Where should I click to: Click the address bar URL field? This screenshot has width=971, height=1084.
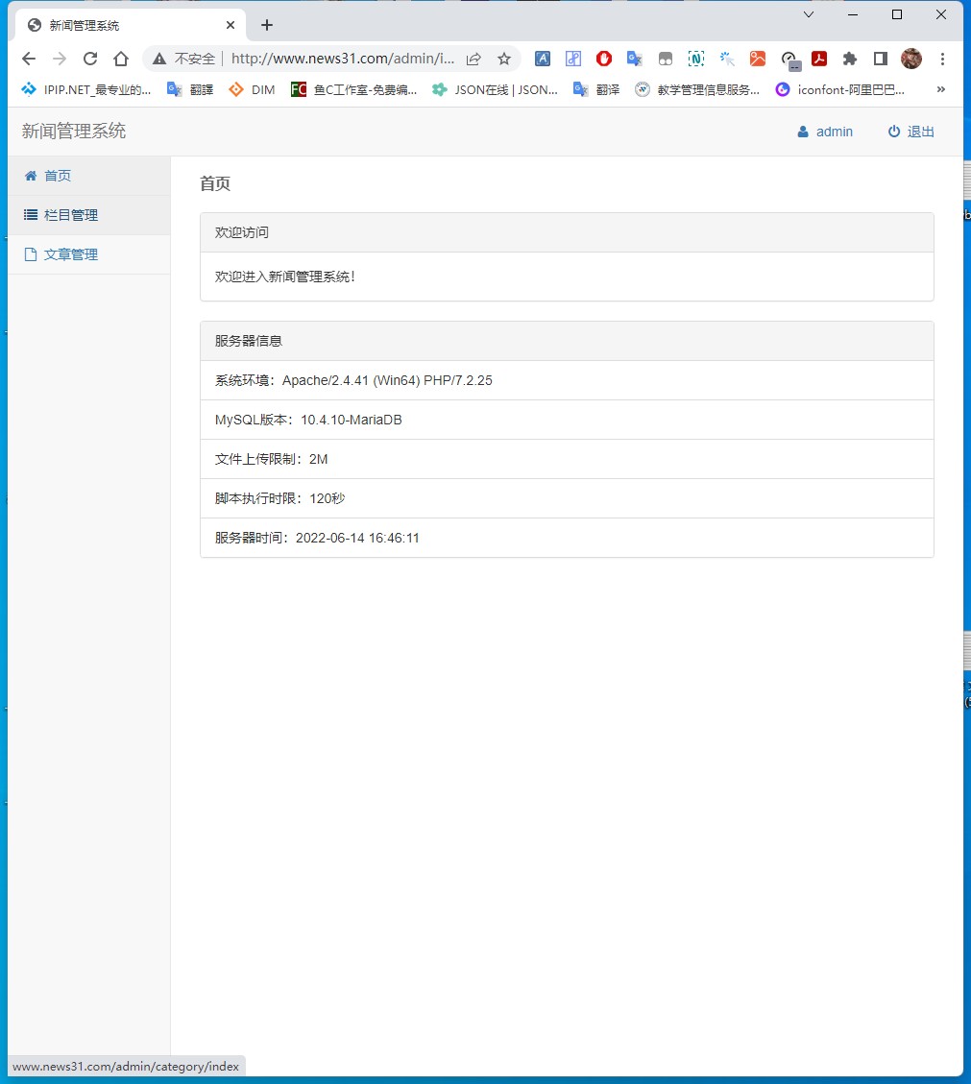342,59
